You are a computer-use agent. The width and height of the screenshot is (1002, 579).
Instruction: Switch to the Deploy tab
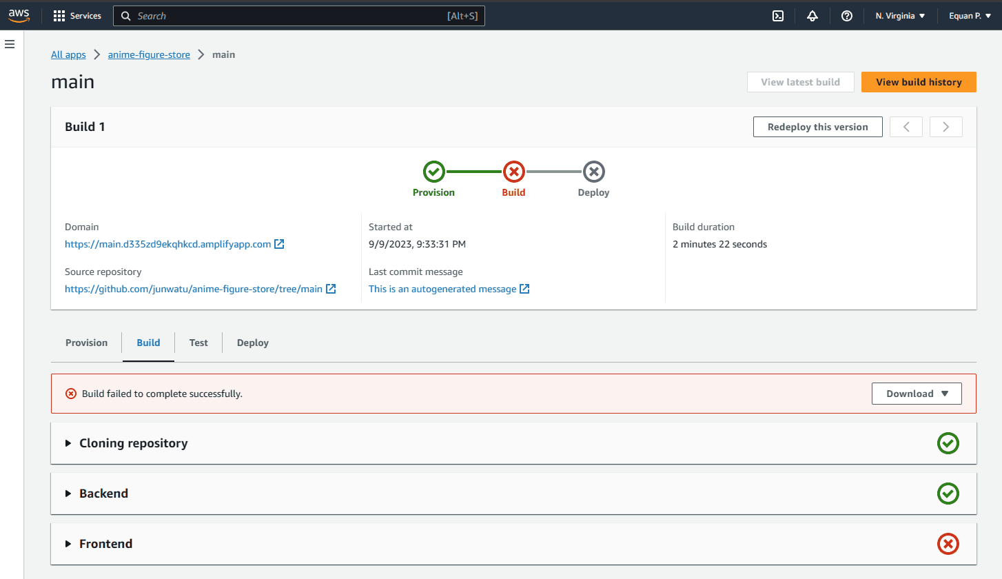click(x=253, y=343)
